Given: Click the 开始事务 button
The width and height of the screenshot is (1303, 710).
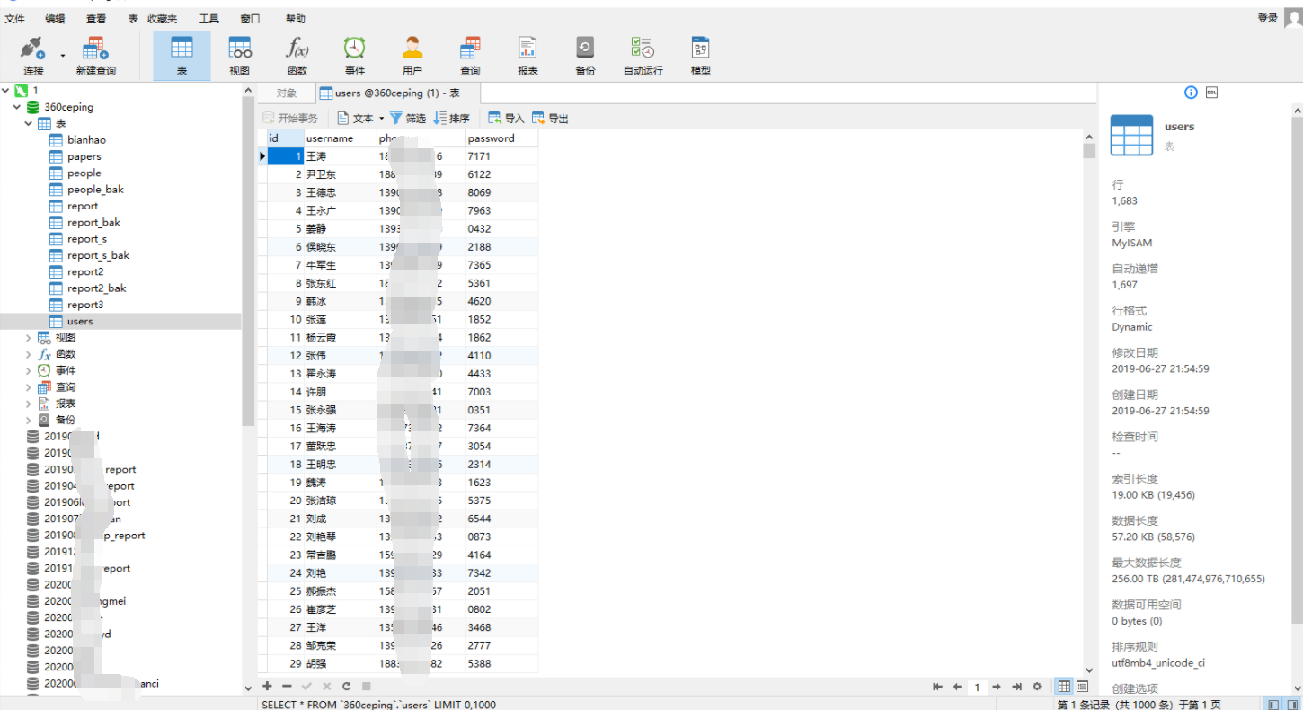Looking at the screenshot, I should (289, 118).
